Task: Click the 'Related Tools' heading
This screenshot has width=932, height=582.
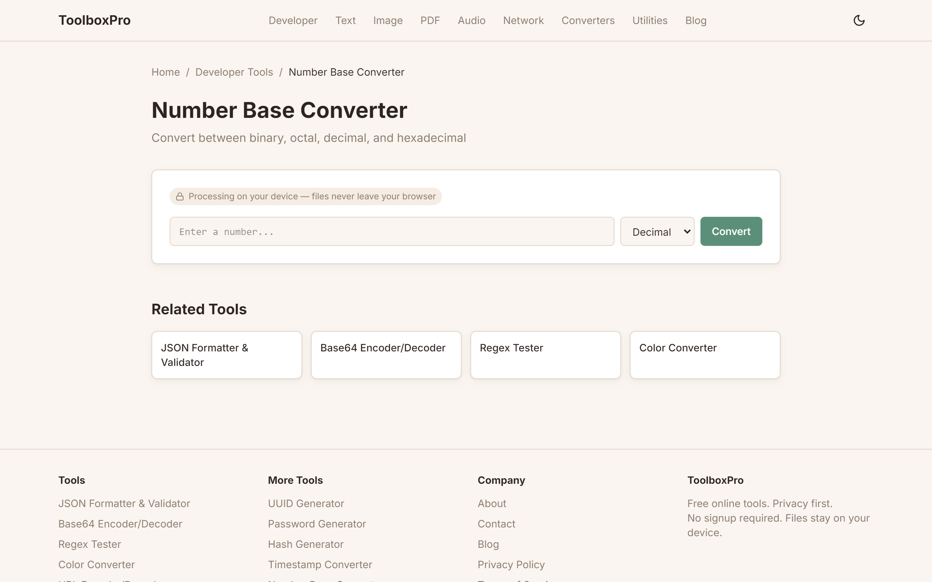Action: (x=199, y=309)
